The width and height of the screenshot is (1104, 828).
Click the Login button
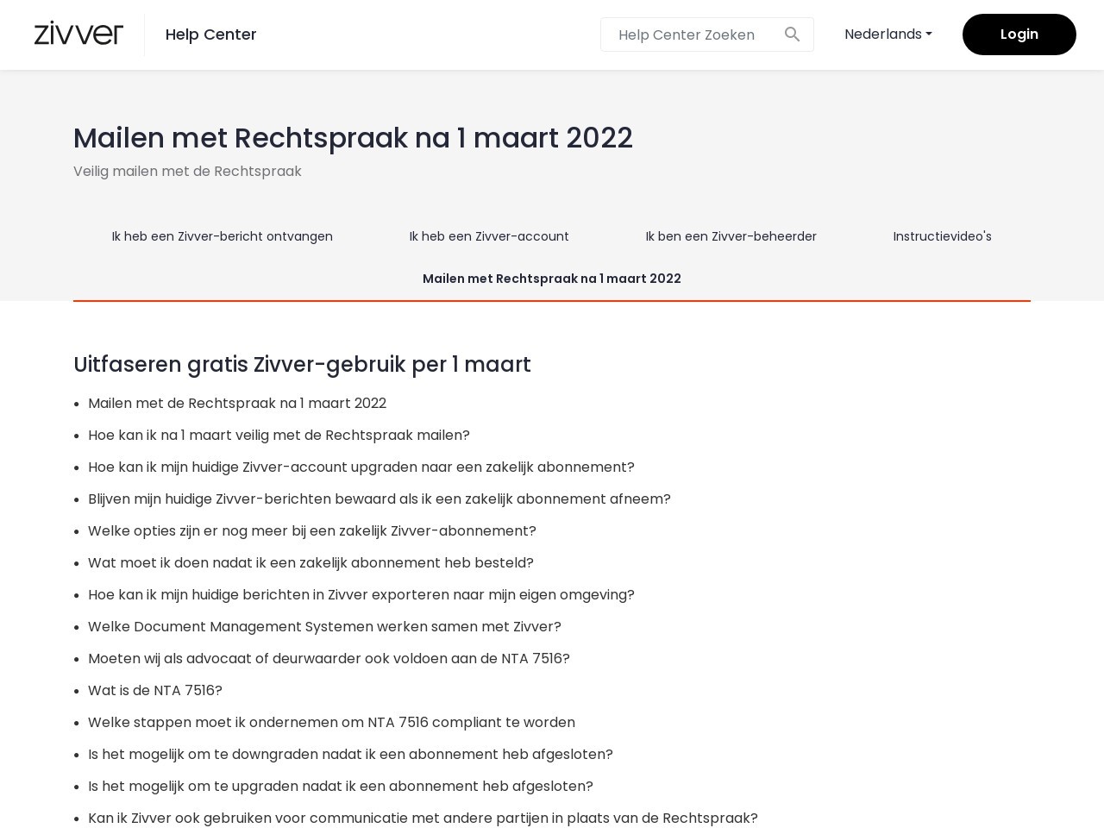click(1019, 34)
